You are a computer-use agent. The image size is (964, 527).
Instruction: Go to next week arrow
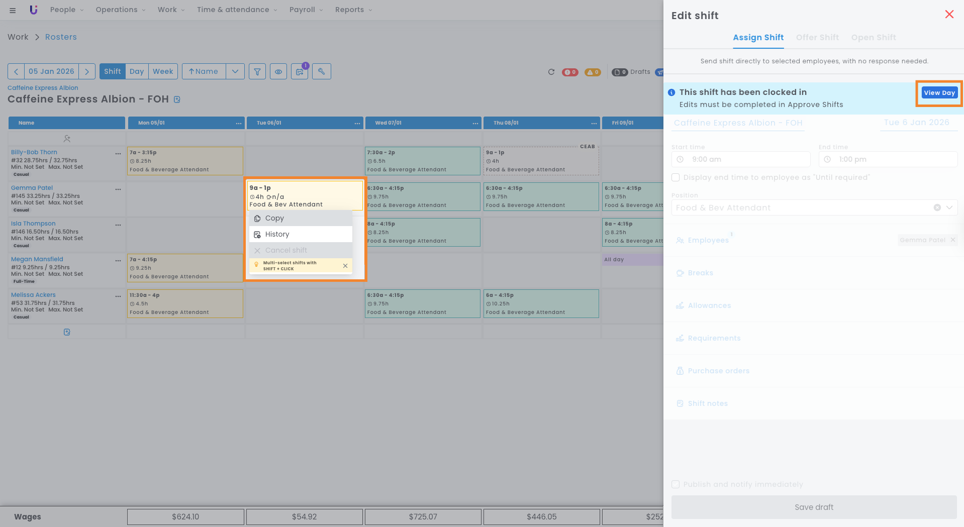coord(87,71)
